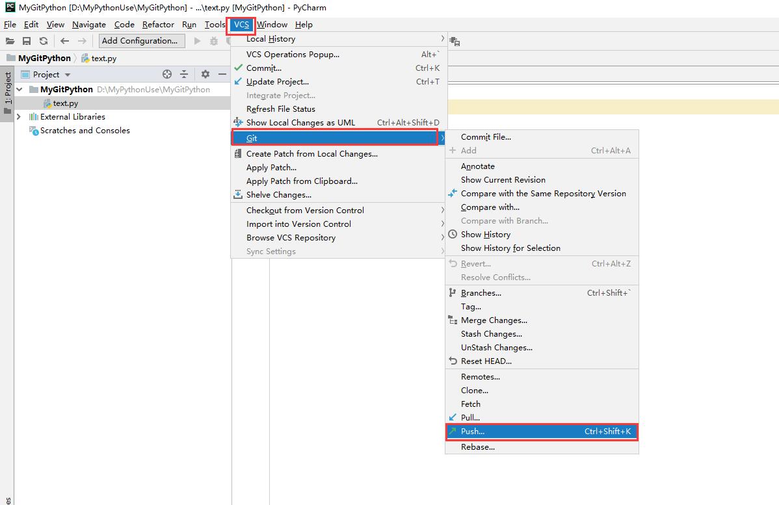The height and width of the screenshot is (505, 779).
Task: Select Clone... menu entry
Action: click(542, 391)
